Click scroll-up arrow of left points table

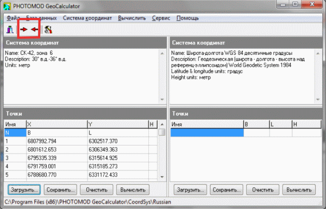pyautogui.click(x=162, y=124)
